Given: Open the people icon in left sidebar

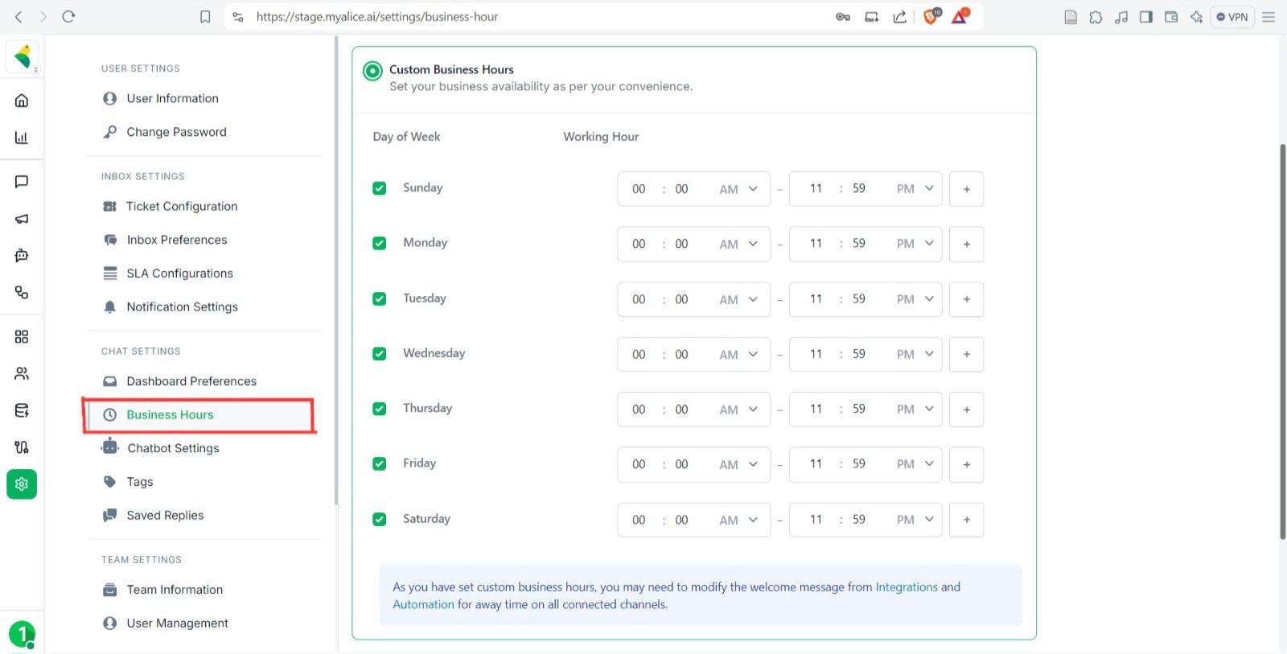Looking at the screenshot, I should click(22, 373).
